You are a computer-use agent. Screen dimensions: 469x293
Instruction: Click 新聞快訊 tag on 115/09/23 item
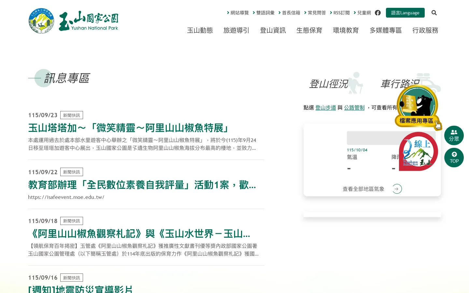tap(72, 115)
